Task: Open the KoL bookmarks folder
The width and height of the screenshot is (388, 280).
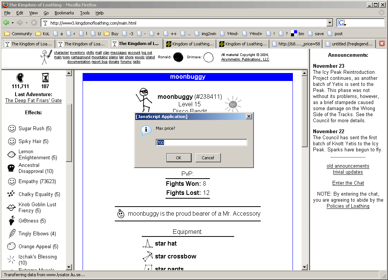Action: coord(42,34)
